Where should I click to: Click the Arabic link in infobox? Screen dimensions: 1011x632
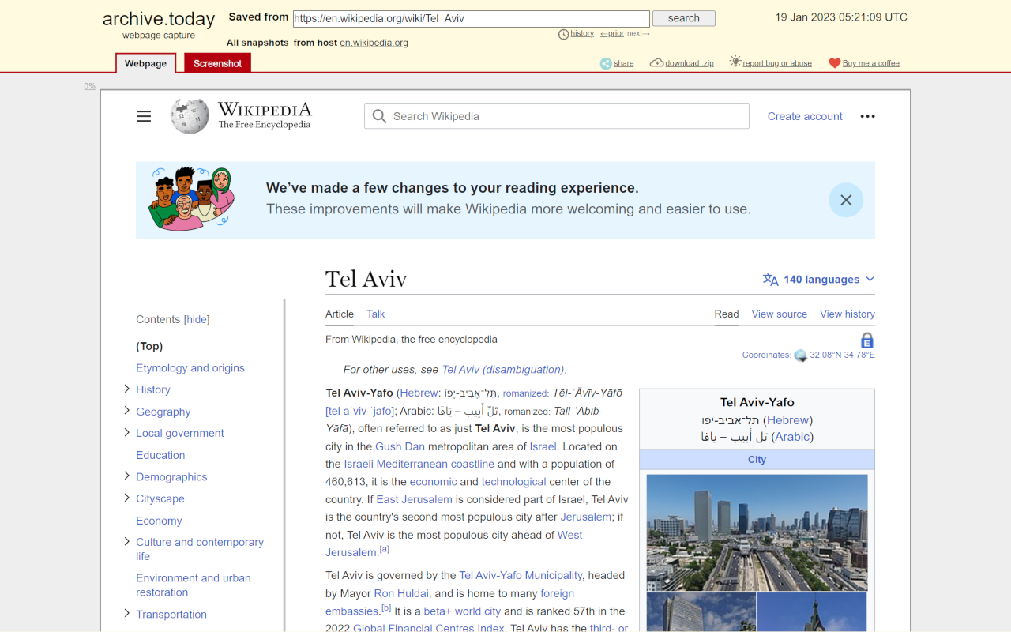791,436
